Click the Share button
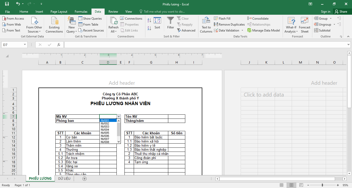Image resolution: width=352 pixels, height=188 pixels. pyautogui.click(x=341, y=12)
